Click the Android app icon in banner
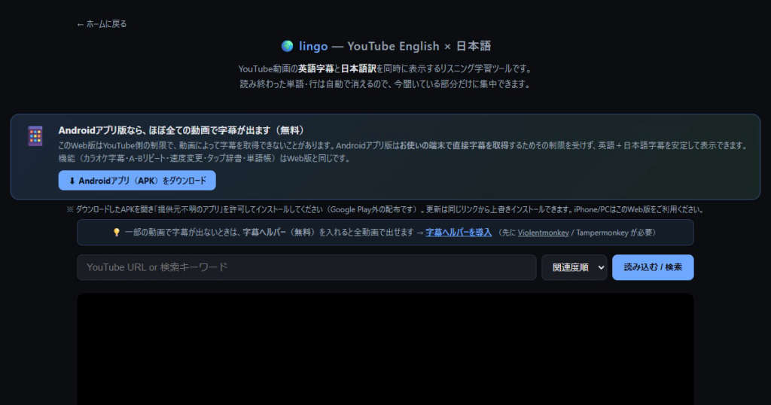The width and height of the screenshot is (771, 405). [x=35, y=136]
